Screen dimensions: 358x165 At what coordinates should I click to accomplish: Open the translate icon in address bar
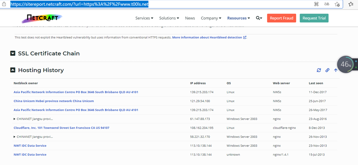(327, 4)
